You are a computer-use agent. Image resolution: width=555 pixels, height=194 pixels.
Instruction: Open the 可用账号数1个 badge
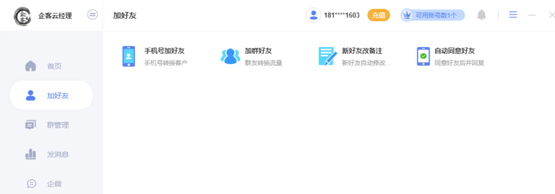pyautogui.click(x=433, y=15)
